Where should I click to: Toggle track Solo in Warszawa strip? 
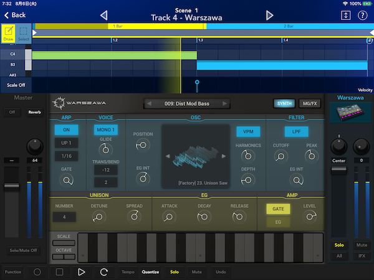(339, 245)
